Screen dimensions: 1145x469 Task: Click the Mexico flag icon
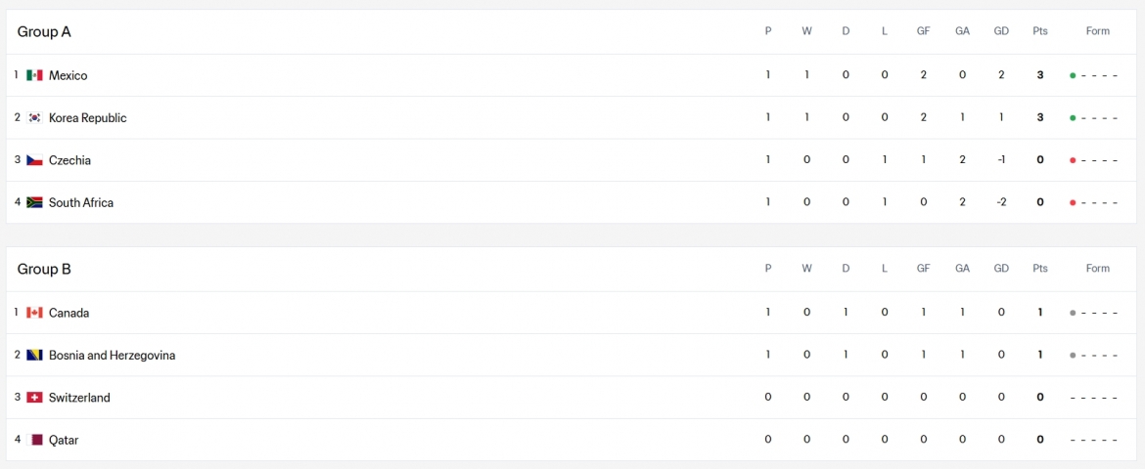[x=34, y=75]
